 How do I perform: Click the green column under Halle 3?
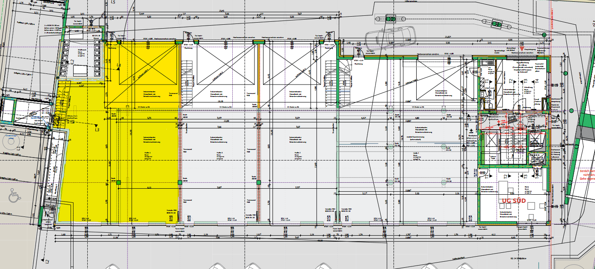(x=258, y=182)
